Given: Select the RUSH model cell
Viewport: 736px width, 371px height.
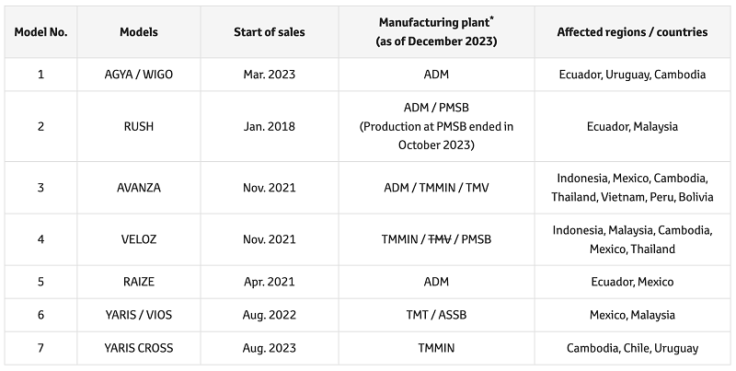Looking at the screenshot, I should 139,126.
